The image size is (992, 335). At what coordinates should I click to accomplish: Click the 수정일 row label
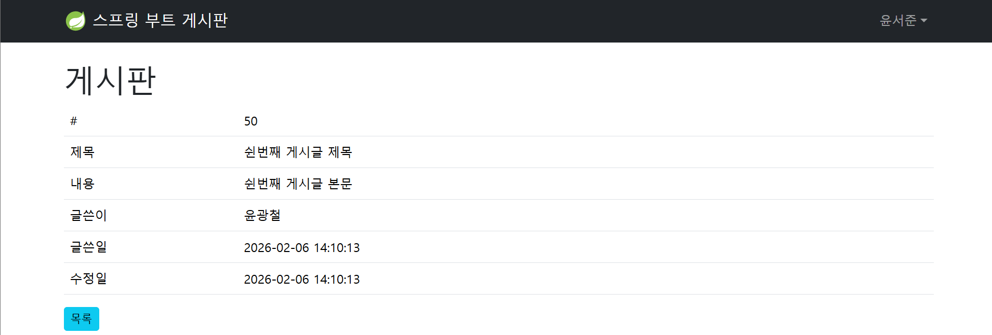pyautogui.click(x=88, y=278)
